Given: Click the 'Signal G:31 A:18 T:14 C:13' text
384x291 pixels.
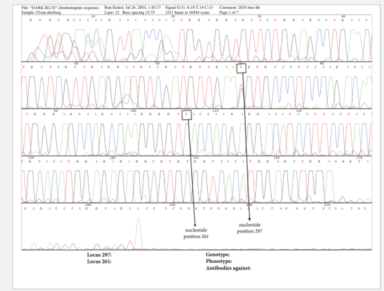Looking at the screenshot, I should (x=189, y=8).
